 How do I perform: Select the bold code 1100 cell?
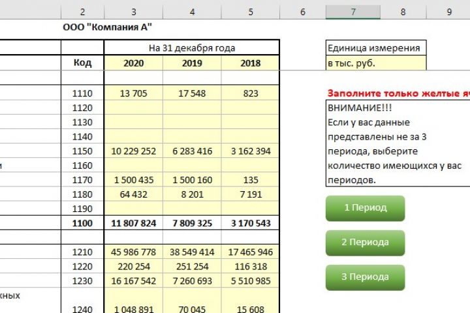82,223
